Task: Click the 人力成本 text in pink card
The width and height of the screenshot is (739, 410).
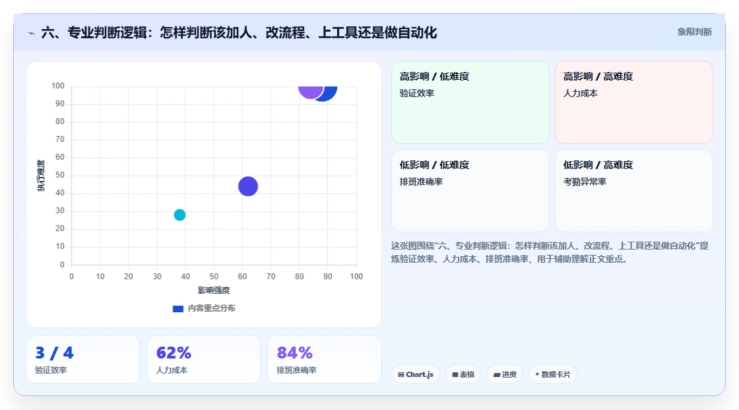Action: point(581,93)
